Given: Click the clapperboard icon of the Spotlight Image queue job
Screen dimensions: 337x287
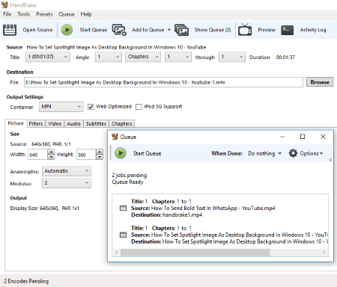Looking at the screenshot, I should pos(123,235).
